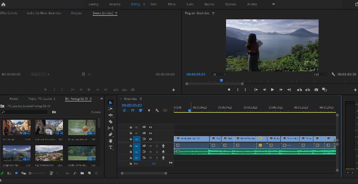Select the Slip tool
358x184 pixels.
[111, 128]
